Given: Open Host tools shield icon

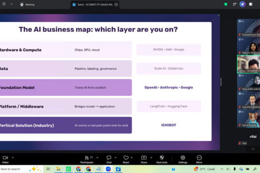Looking at the screenshot, I should coord(162,158).
